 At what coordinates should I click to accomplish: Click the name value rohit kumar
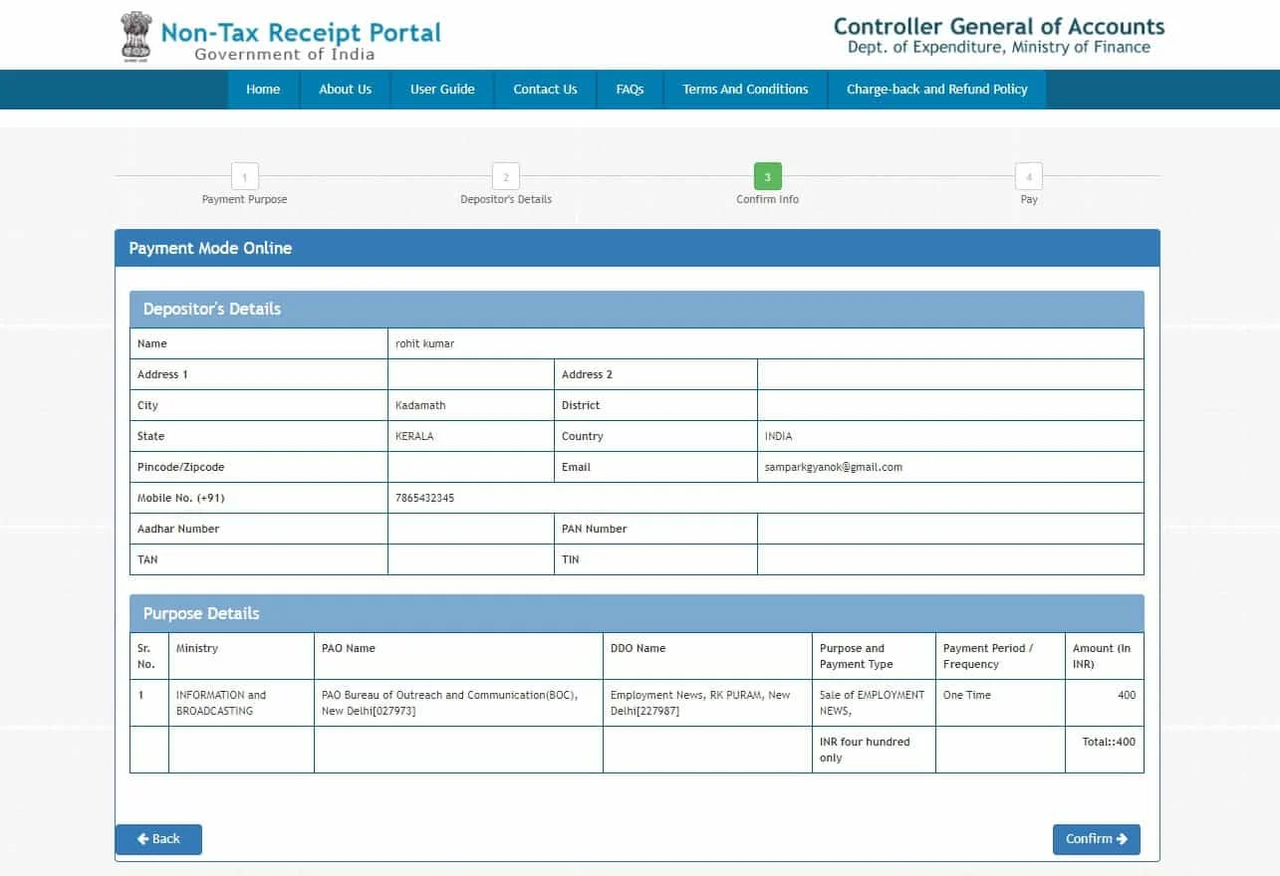click(424, 343)
